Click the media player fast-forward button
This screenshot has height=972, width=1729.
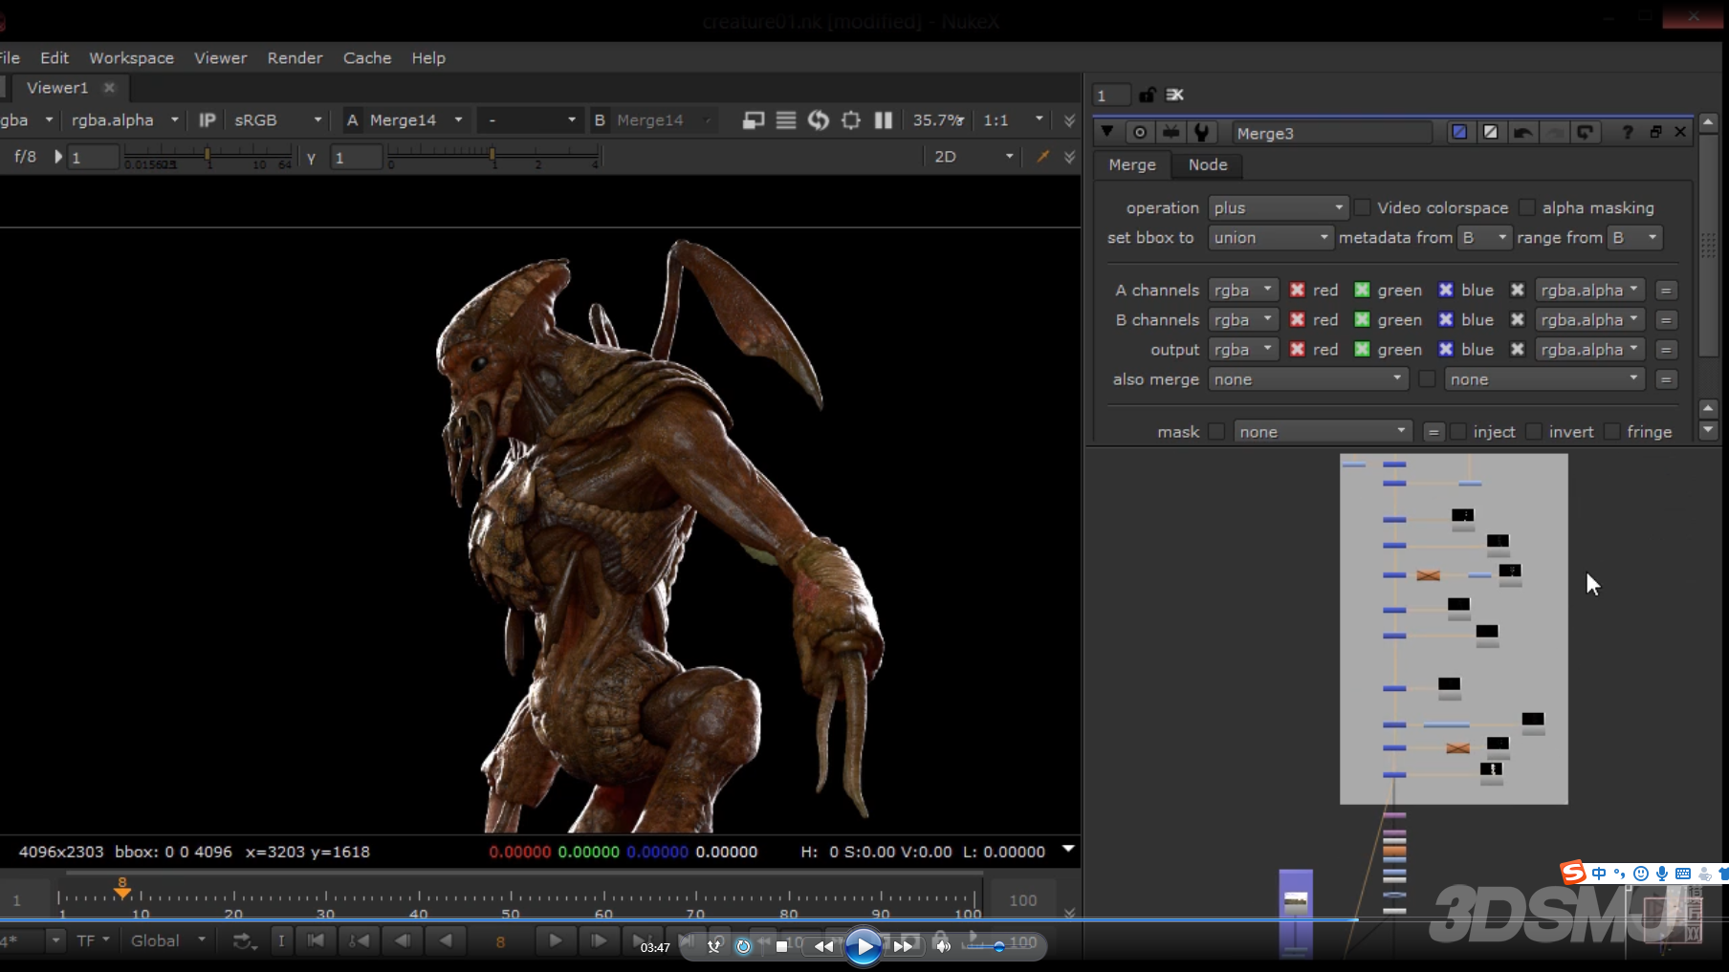(x=903, y=946)
